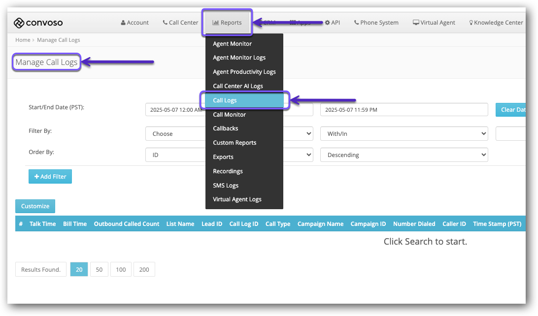Click the Start/End Date (PST) label

pos(56,107)
